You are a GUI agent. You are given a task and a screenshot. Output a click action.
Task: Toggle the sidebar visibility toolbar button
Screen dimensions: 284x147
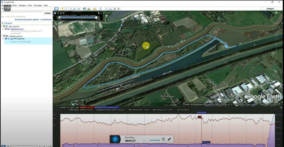tap(56, 9)
